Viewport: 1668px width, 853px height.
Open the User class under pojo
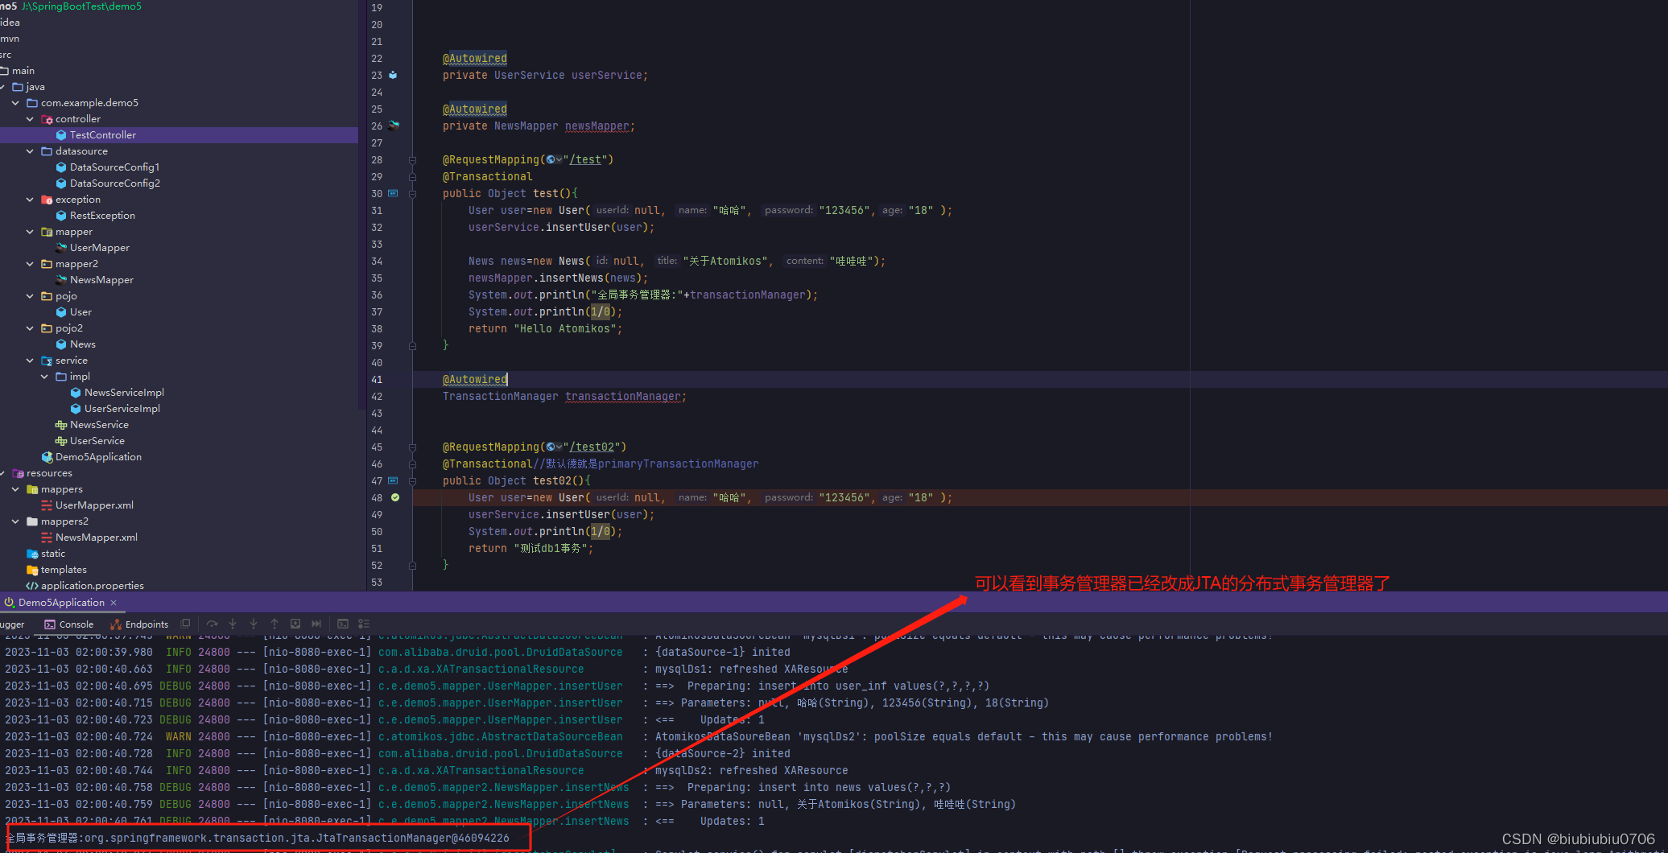coord(81,312)
